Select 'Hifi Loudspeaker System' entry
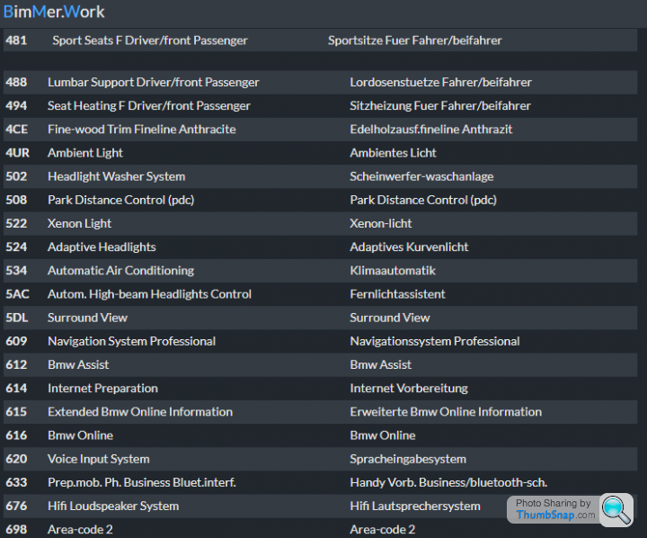This screenshot has width=647, height=538. (x=113, y=507)
